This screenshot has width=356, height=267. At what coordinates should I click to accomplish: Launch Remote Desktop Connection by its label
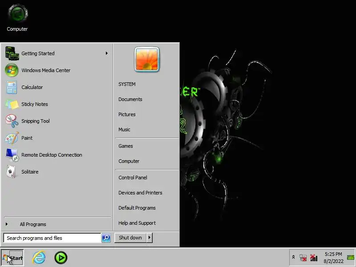click(x=52, y=155)
